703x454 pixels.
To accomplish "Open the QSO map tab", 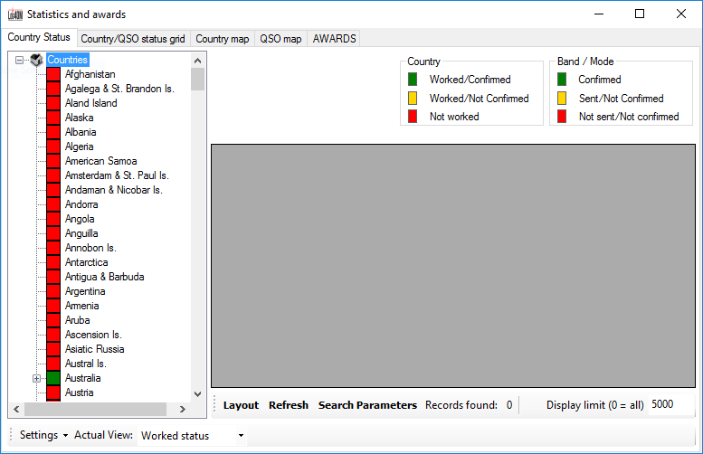I will pos(280,39).
